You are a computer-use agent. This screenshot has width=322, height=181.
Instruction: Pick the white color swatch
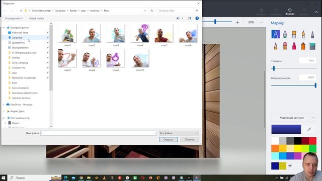click(x=275, y=141)
